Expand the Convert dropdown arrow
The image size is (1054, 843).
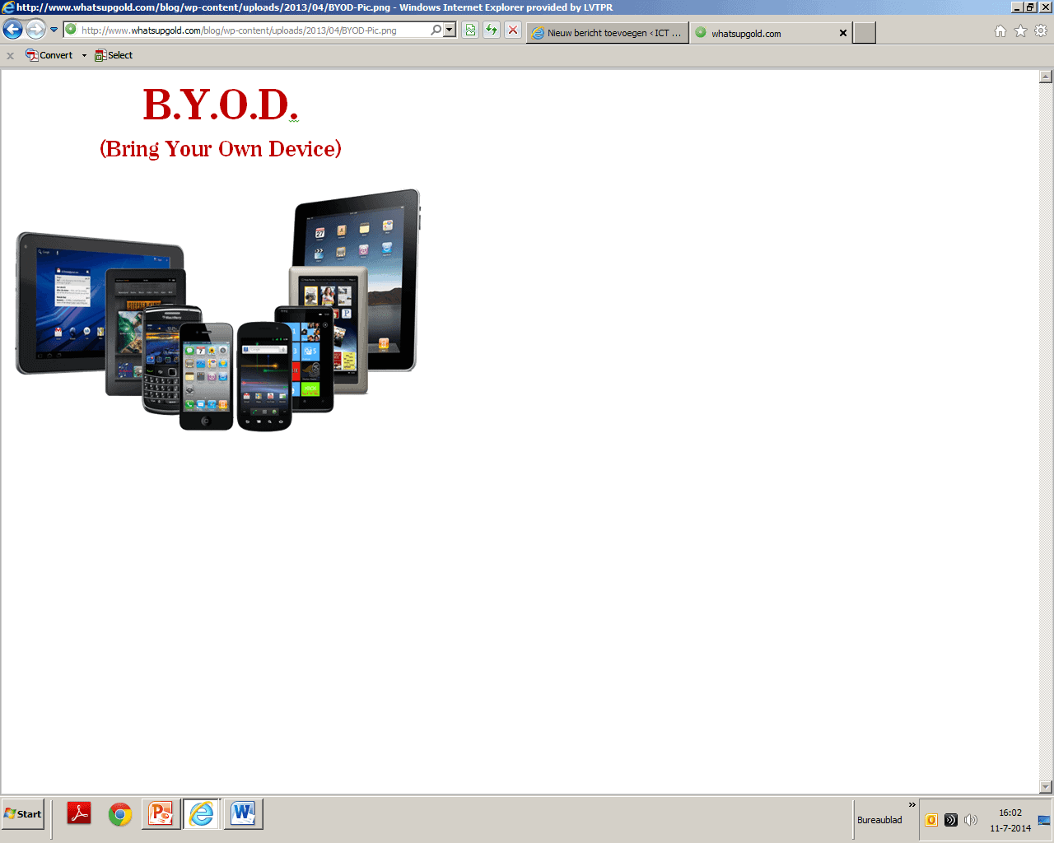84,56
